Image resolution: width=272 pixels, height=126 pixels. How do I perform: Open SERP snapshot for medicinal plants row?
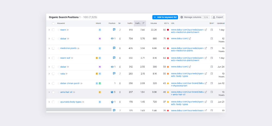pyautogui.click(x=212, y=48)
